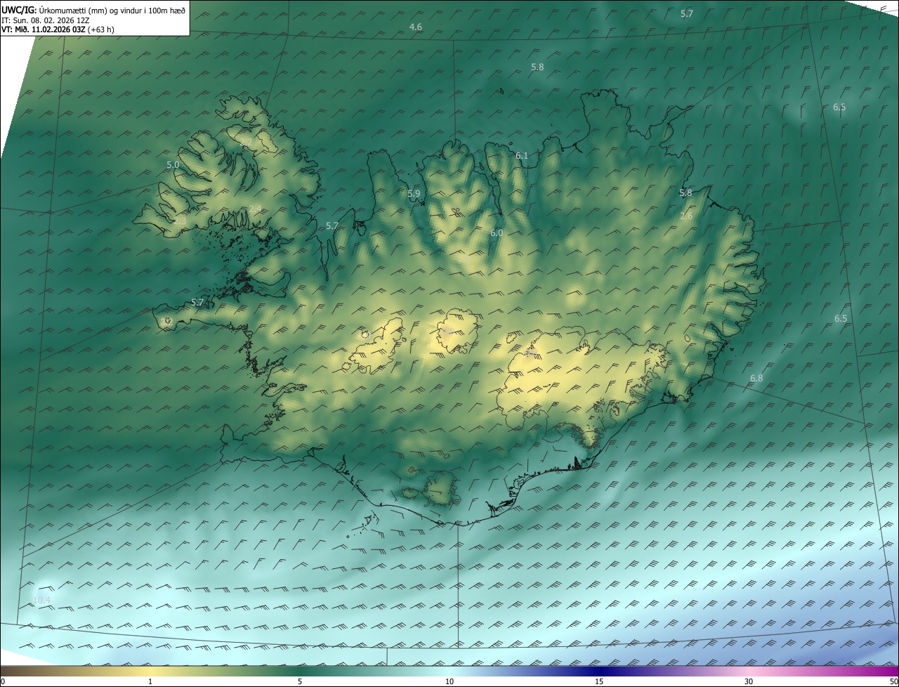The image size is (899, 687).
Task: Click the '6.1' value label on the north coast
Action: [x=522, y=156]
